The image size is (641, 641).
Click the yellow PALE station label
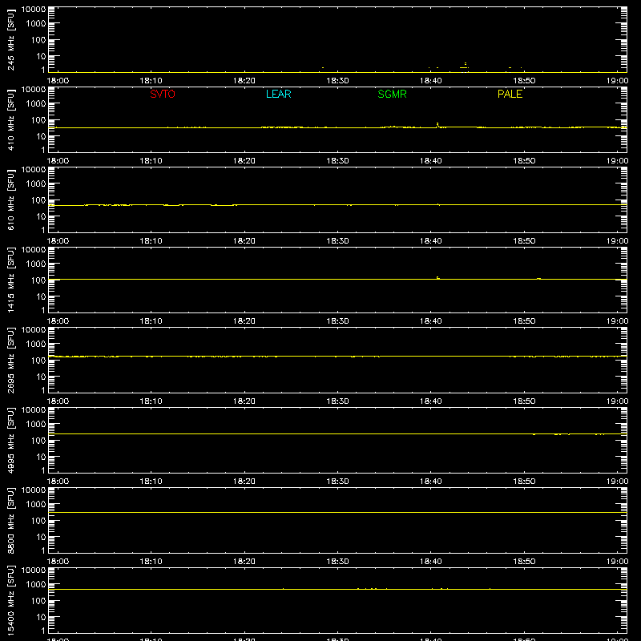point(510,94)
